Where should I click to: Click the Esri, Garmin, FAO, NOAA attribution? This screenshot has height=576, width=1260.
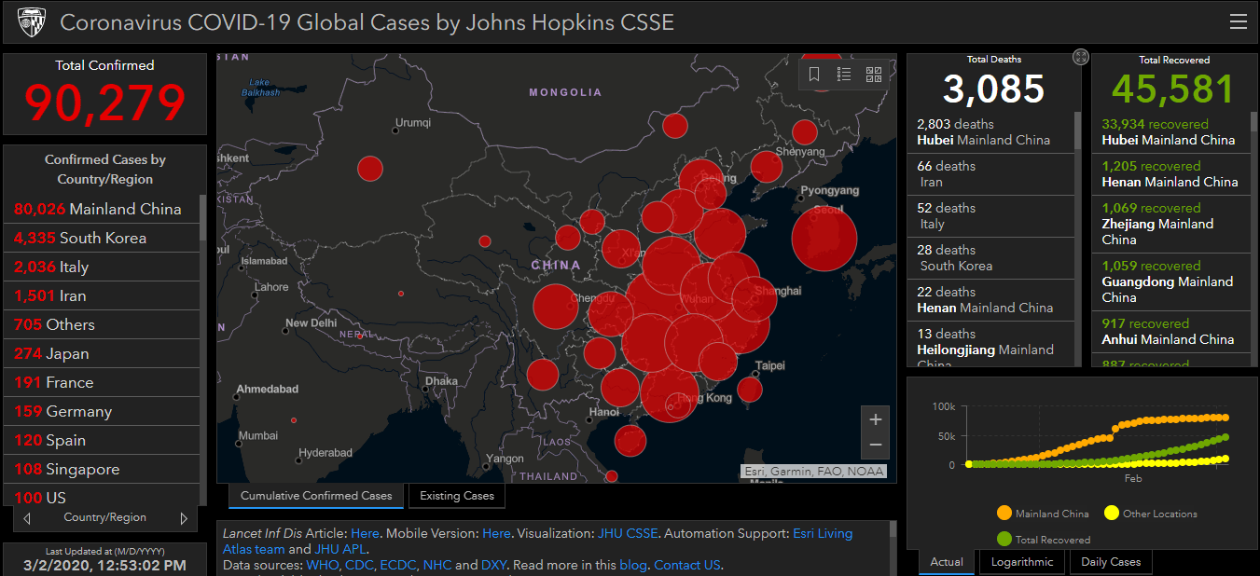813,472
